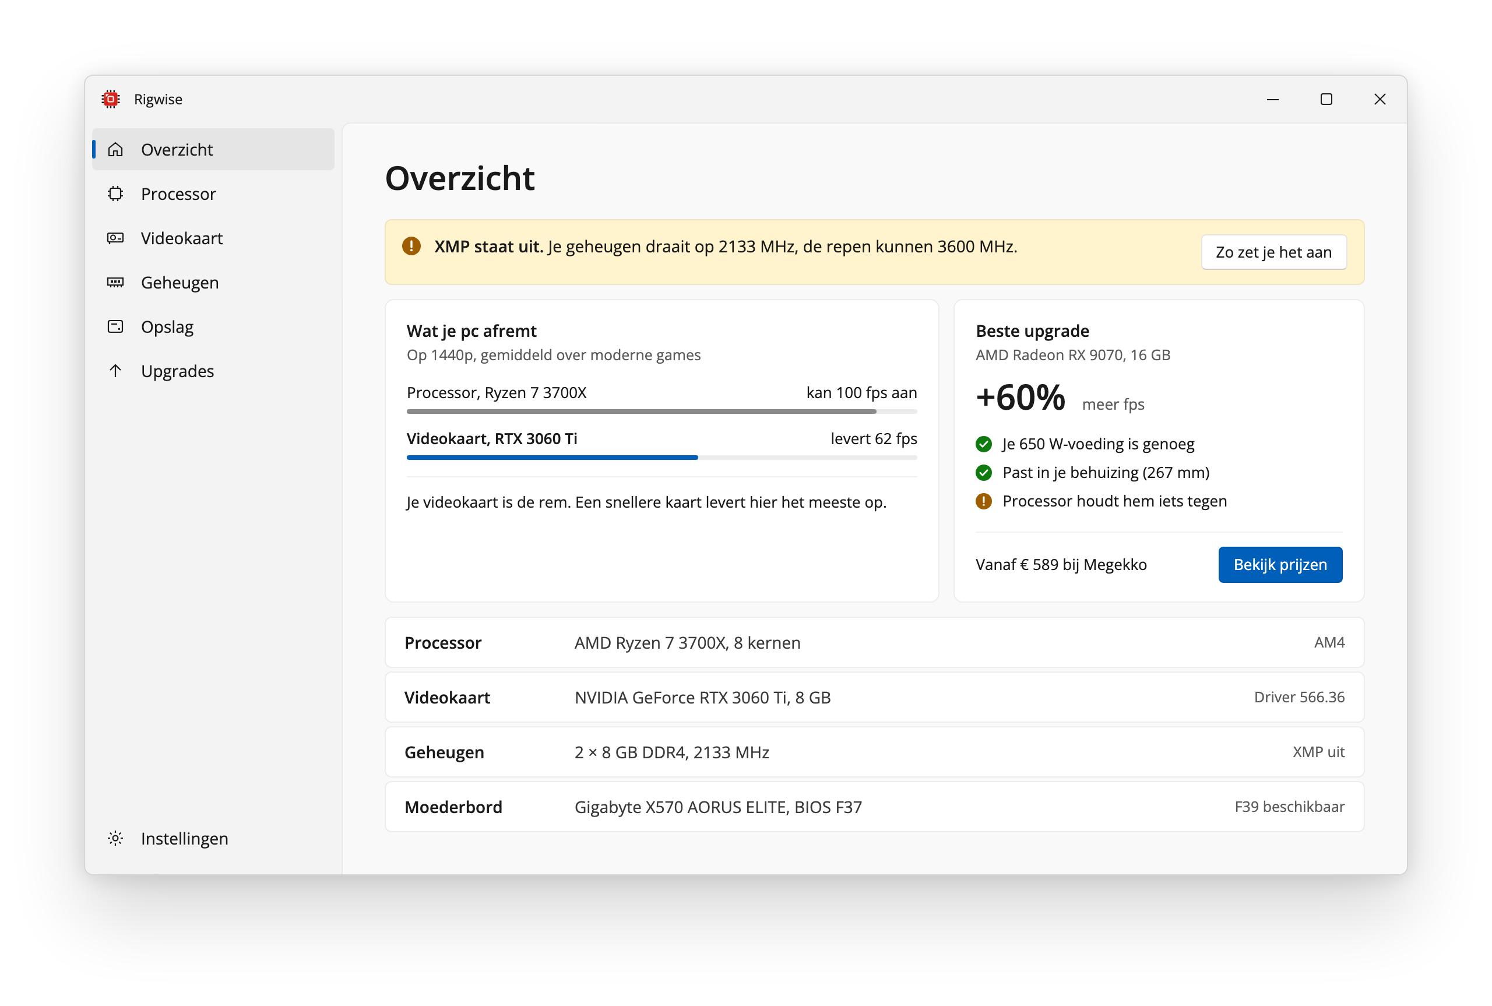Open the Videokaart NVIDIA GeForce row
The image size is (1492, 1006).
tap(874, 698)
